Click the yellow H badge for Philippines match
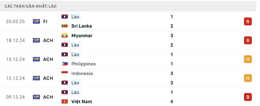Image resolution: width=260 pixels, height=106 pixels. [x=248, y=59]
